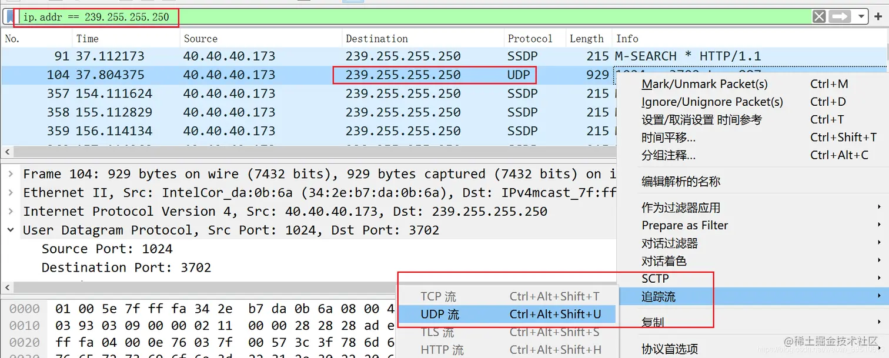Open 作为过滤器应用 submenu
The image size is (889, 358).
753,208
